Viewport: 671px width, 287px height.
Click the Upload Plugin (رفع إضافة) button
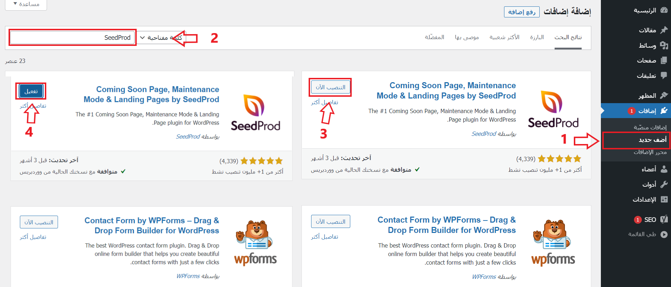521,12
